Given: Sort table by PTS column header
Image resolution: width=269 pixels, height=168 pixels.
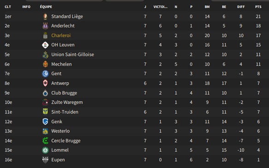Looking at the screenshot, I should point(258,7).
